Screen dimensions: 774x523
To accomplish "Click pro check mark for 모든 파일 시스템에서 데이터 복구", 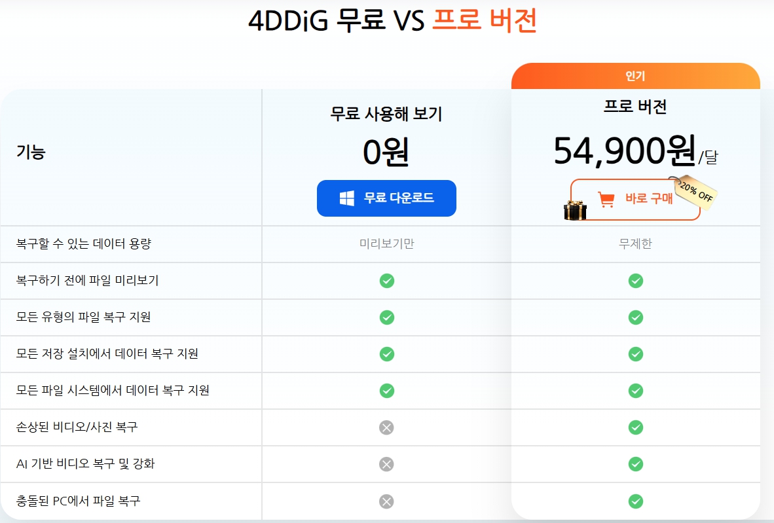I will pyautogui.click(x=636, y=391).
